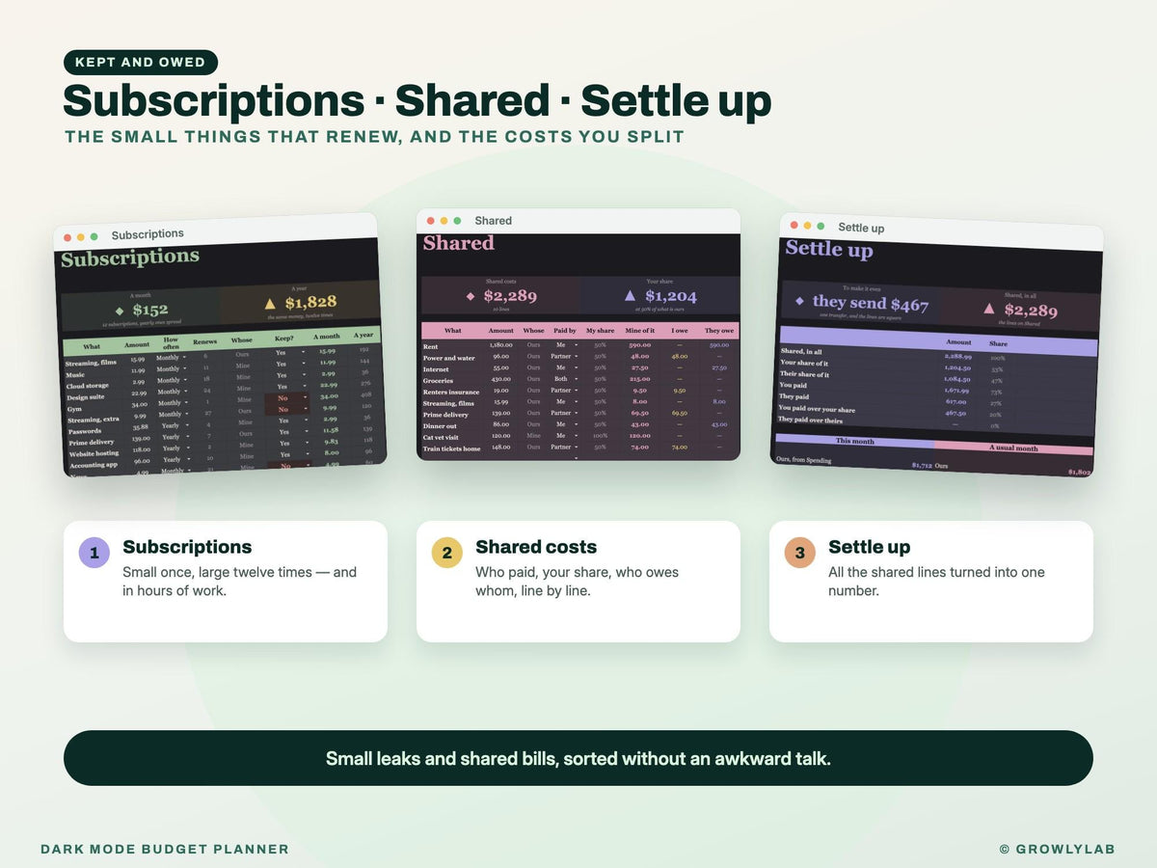Open How often dropdown for Streaming, films subscription

coord(184,357)
